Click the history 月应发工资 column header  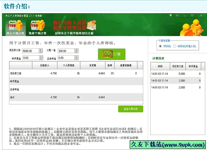178,66
